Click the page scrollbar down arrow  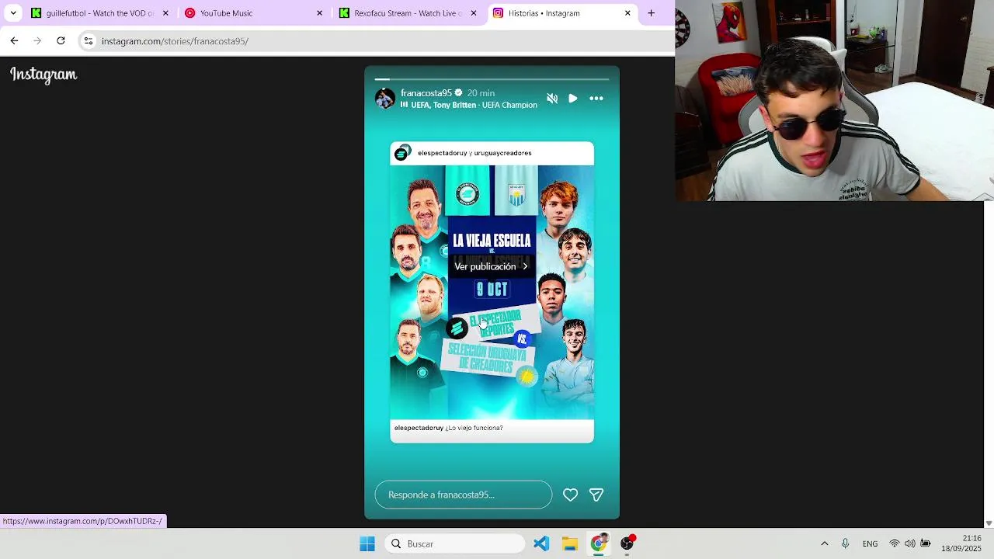(989, 523)
